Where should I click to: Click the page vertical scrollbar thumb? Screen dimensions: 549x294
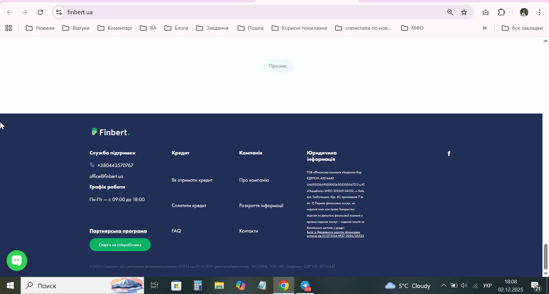[x=546, y=257]
